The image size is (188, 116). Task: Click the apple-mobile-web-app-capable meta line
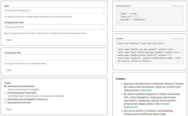click(149, 52)
